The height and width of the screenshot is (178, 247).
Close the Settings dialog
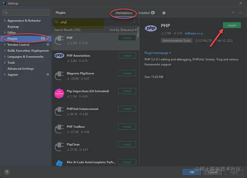[241, 3]
